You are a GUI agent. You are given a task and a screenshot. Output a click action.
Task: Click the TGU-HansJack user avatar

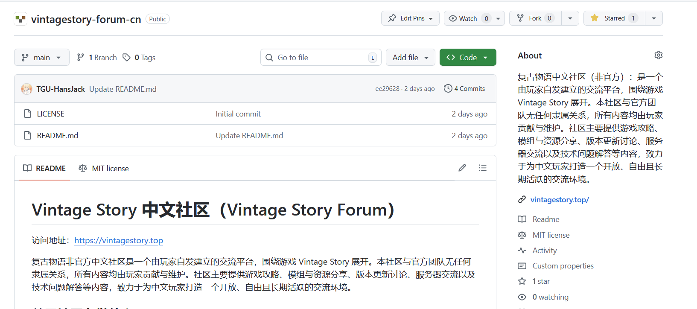click(26, 89)
